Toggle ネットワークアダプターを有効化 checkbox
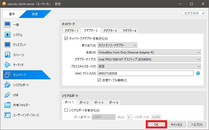This screenshot has height=130, width=209. tap(66, 38)
